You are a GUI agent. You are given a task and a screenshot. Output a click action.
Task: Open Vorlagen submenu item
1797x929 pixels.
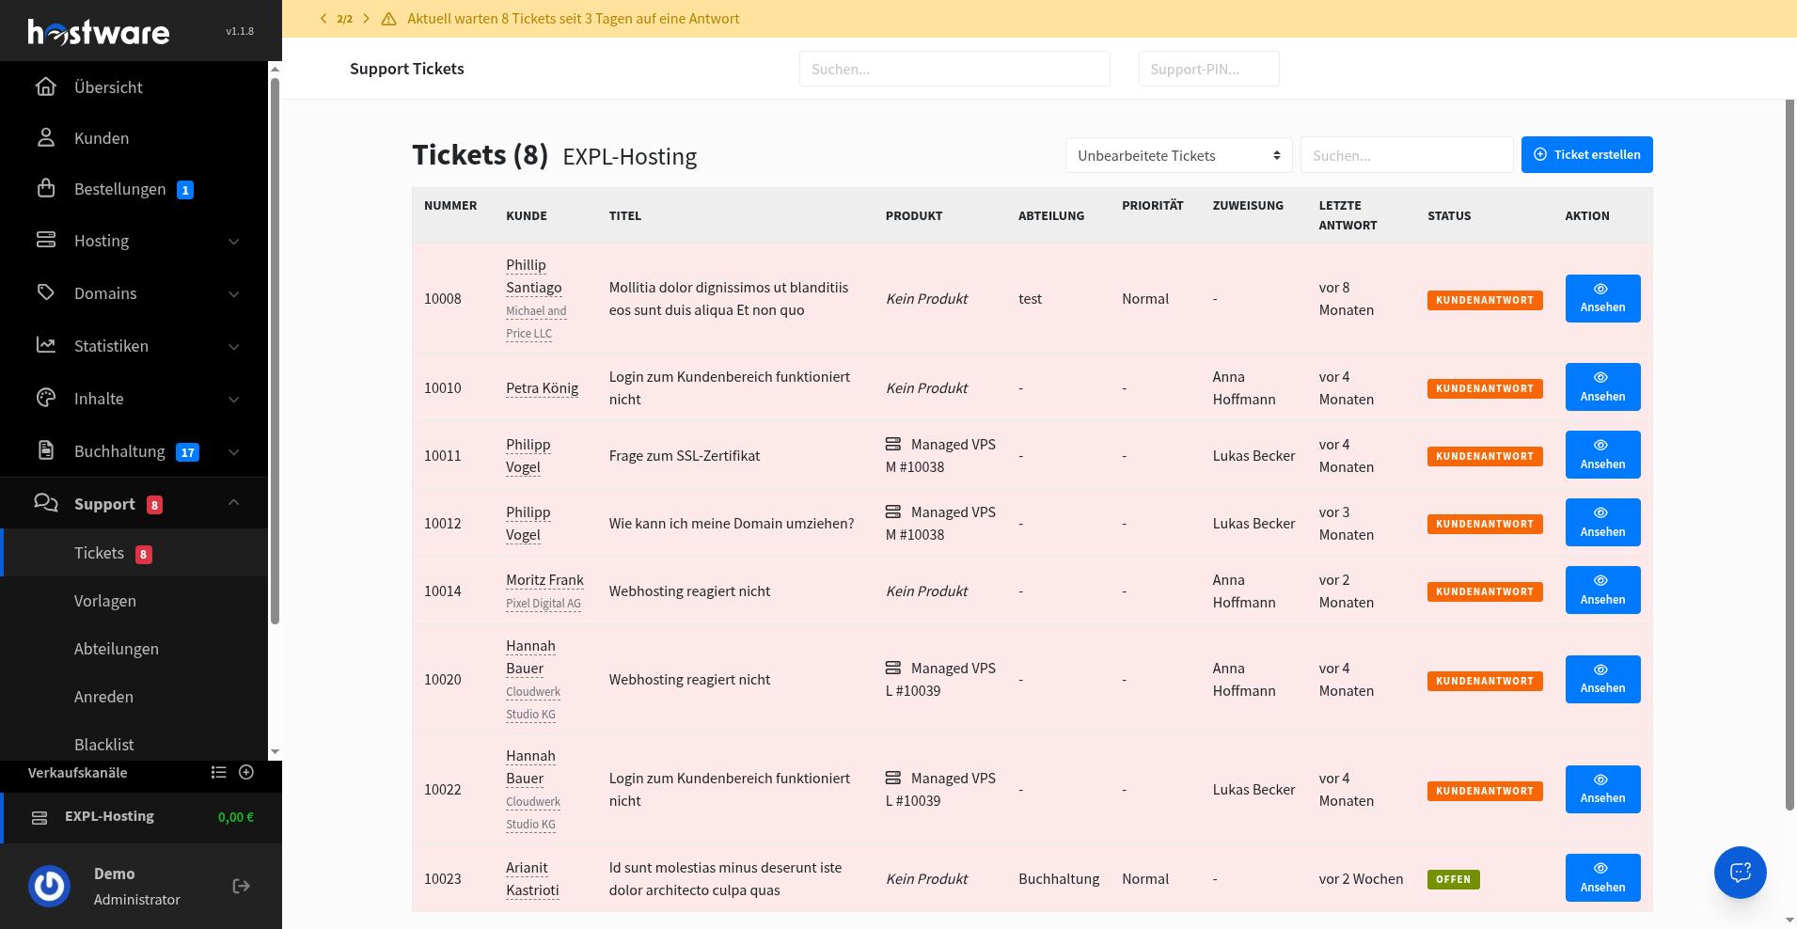(134, 600)
